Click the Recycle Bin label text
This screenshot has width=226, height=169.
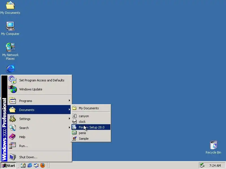pos(213,152)
